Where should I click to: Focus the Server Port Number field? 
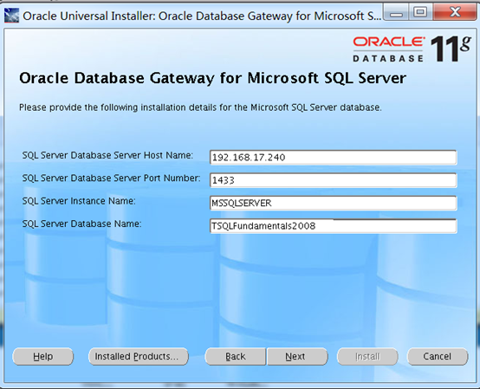(334, 180)
